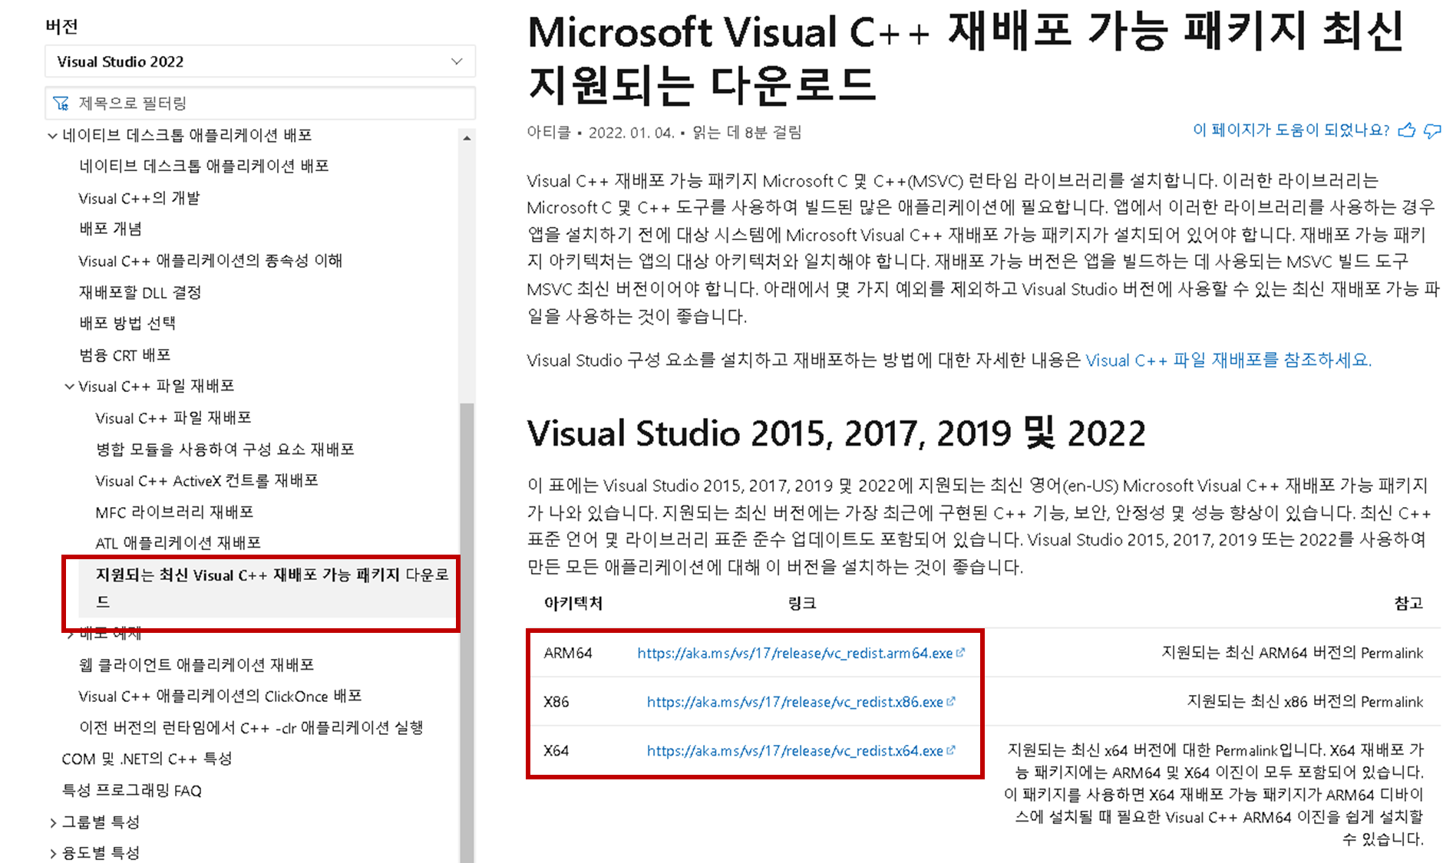Collapse the Visual C++ 파일 재배포 section
Viewport: 1443px width, 863px height.
pos(68,386)
